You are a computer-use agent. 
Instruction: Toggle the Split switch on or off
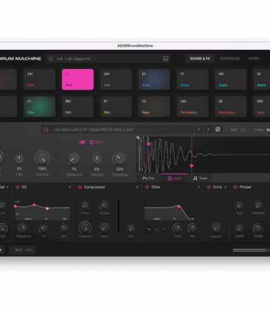82,142
